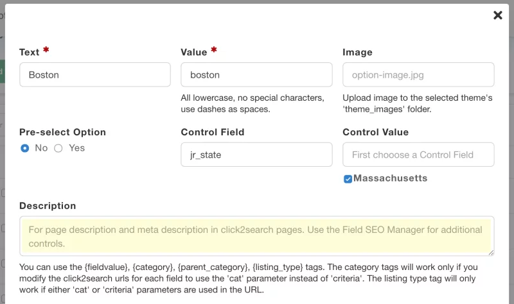This screenshot has height=304, width=514.
Task: Uncheck the Massachusetts checkbox
Action: point(348,179)
